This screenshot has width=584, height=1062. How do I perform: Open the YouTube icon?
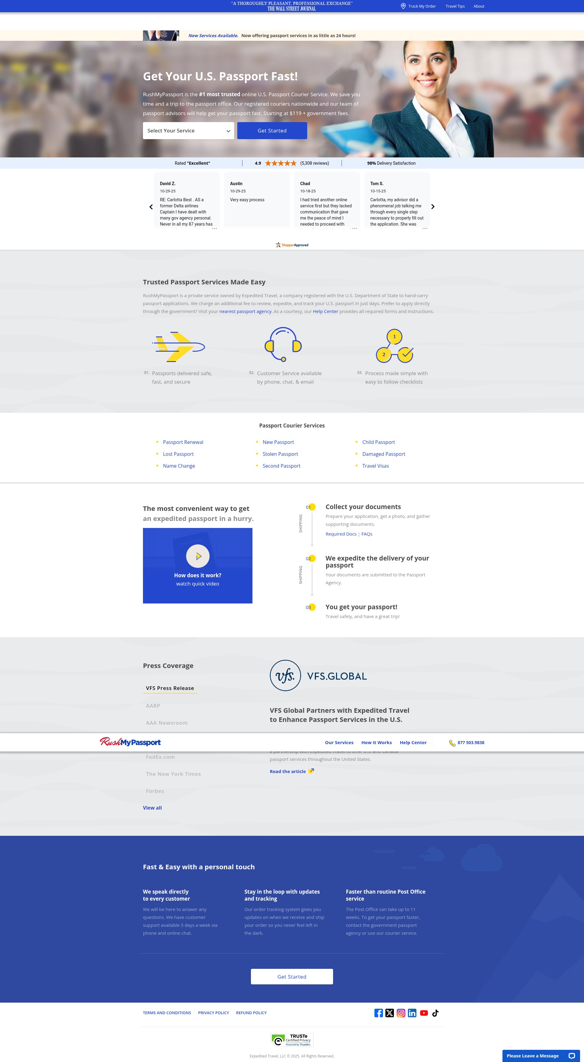pyautogui.click(x=424, y=1013)
